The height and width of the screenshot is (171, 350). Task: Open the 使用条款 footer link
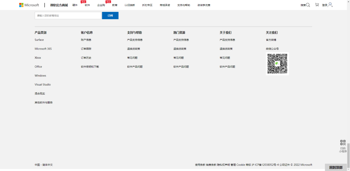point(200,165)
